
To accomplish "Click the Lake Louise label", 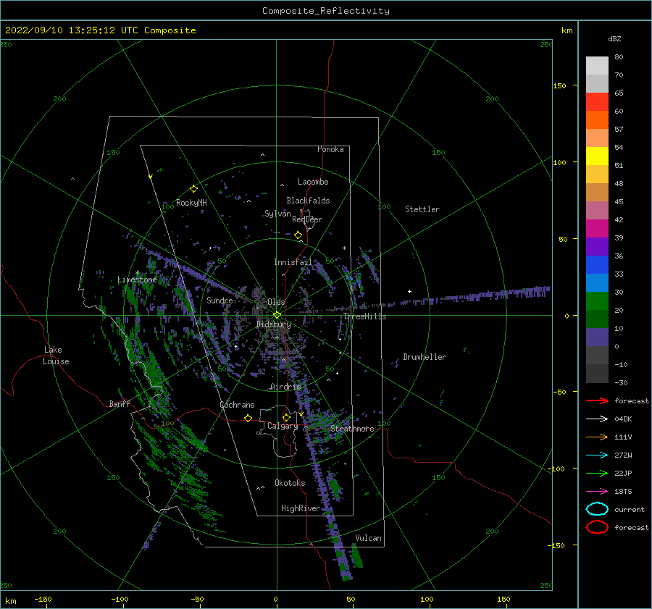I will click(56, 356).
